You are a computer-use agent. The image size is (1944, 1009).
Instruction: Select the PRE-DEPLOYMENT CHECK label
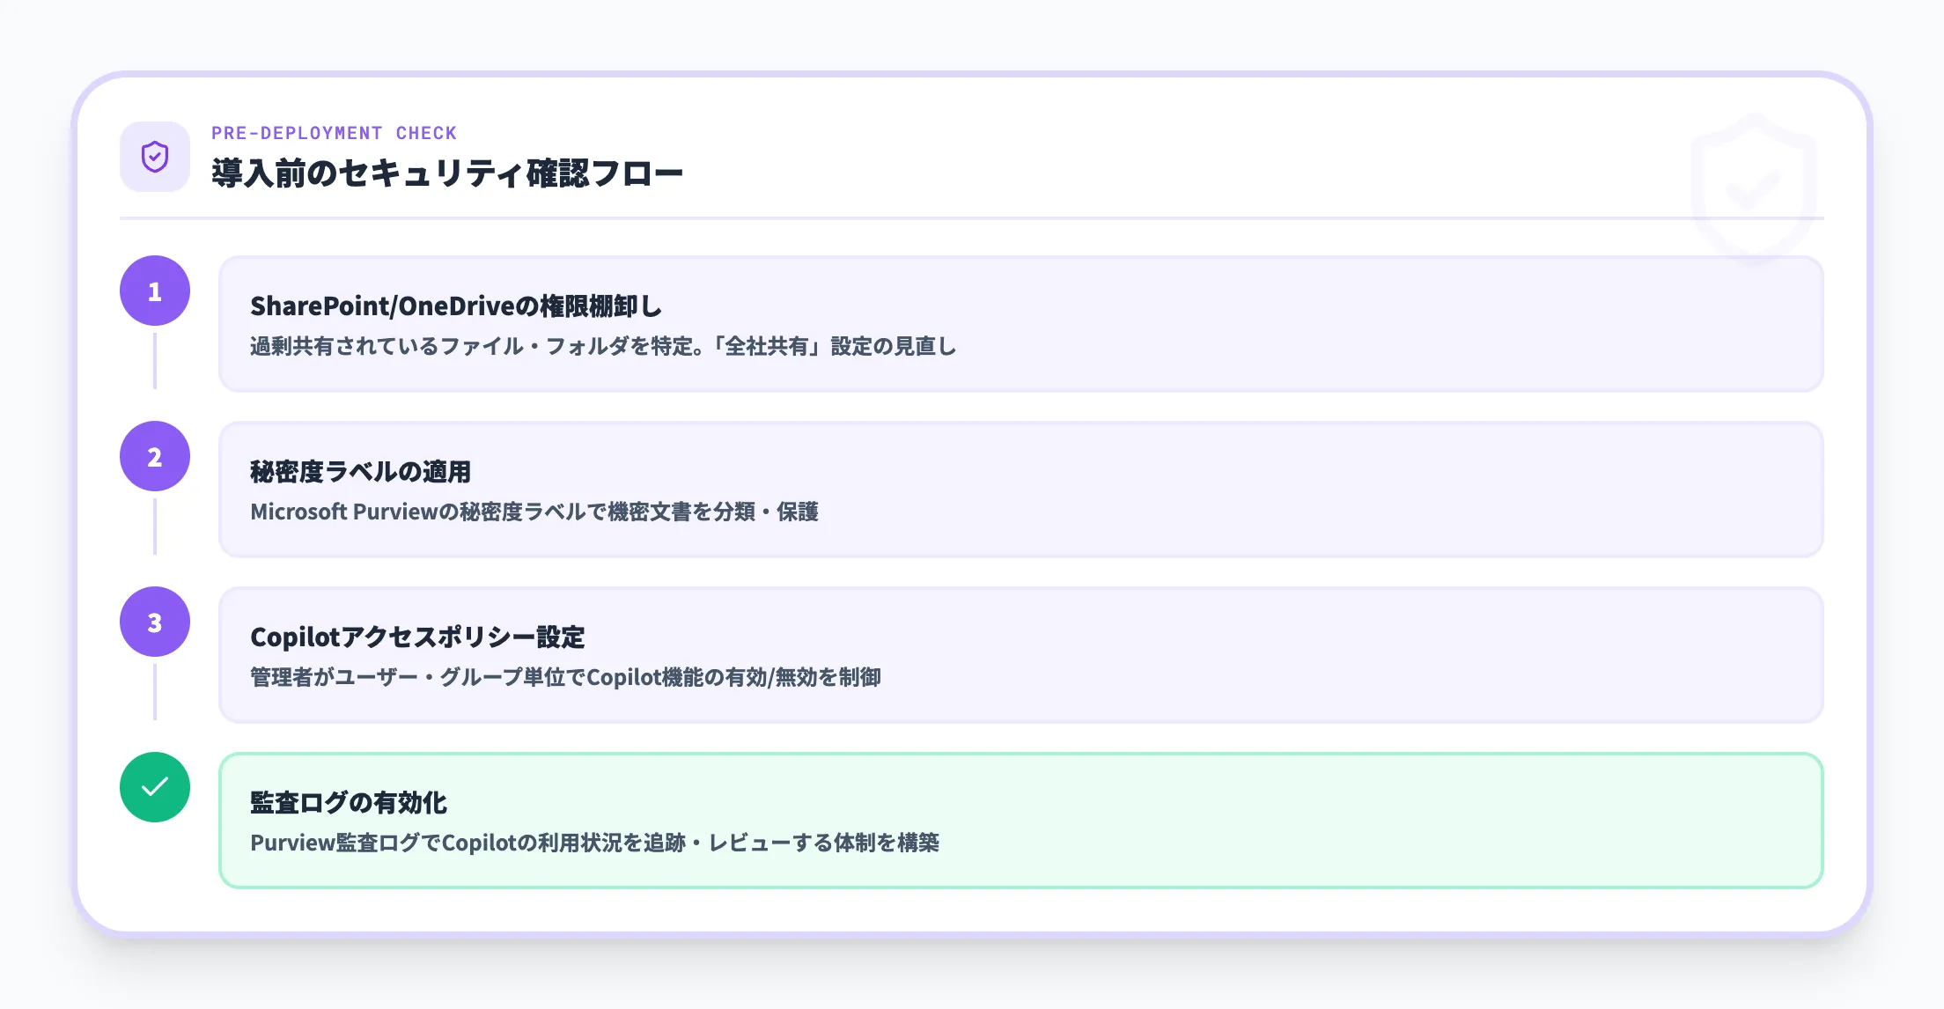[333, 133]
